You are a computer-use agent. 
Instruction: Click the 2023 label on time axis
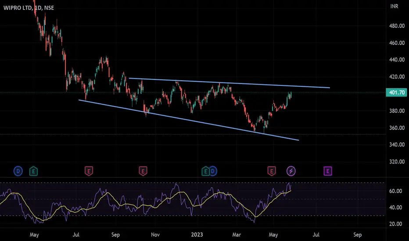click(197, 235)
